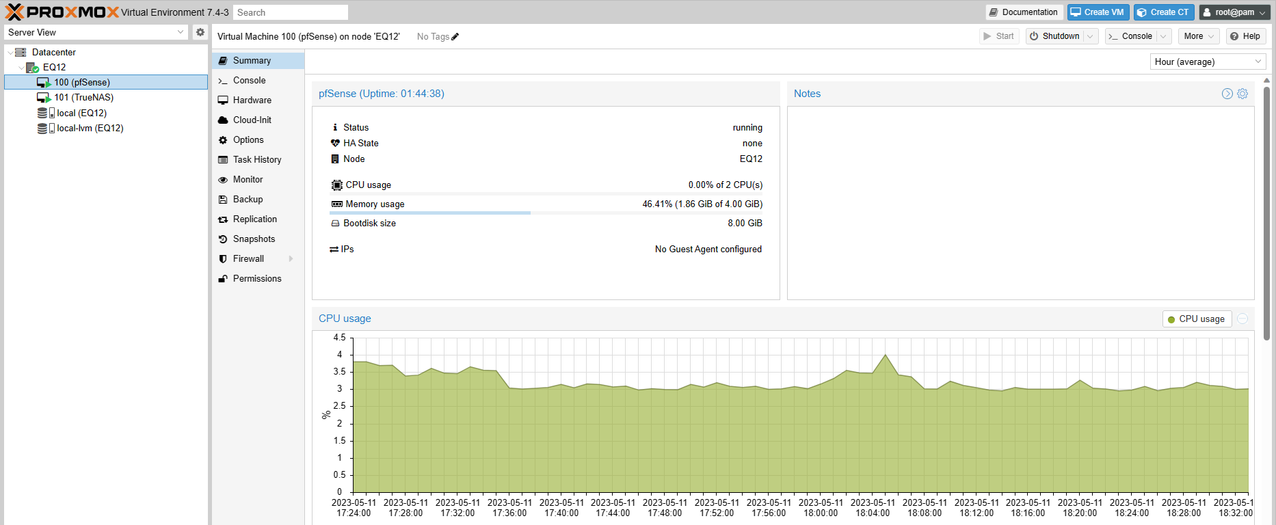Select VM 101 (TrueNAS) in tree
The width and height of the screenshot is (1276, 525).
(x=106, y=97)
